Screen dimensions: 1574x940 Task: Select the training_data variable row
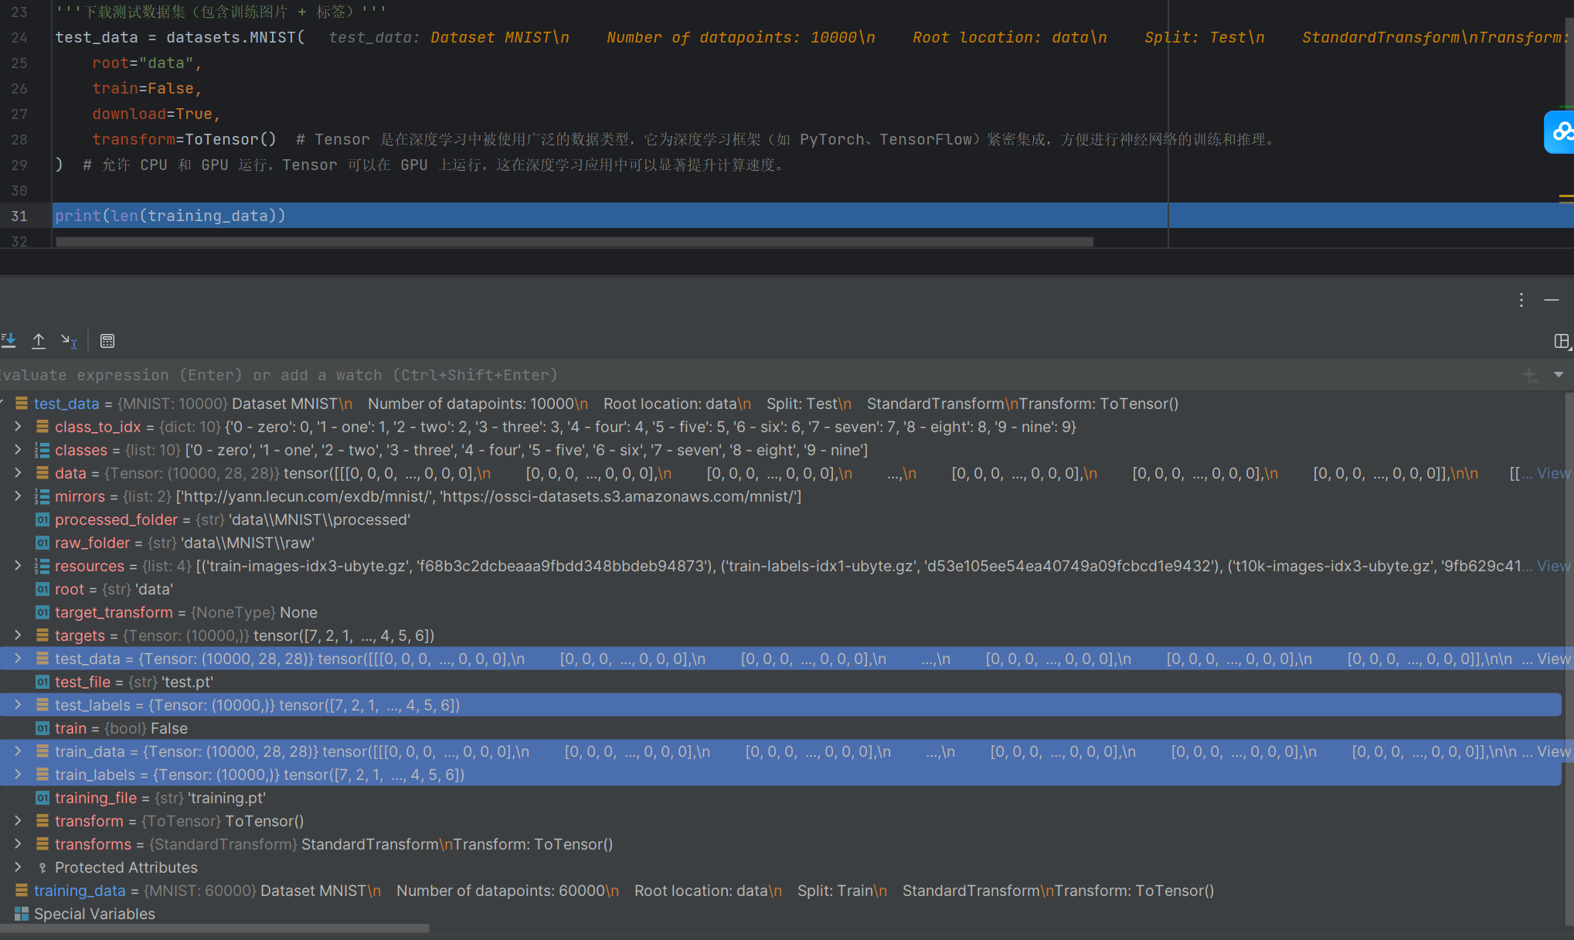click(79, 891)
